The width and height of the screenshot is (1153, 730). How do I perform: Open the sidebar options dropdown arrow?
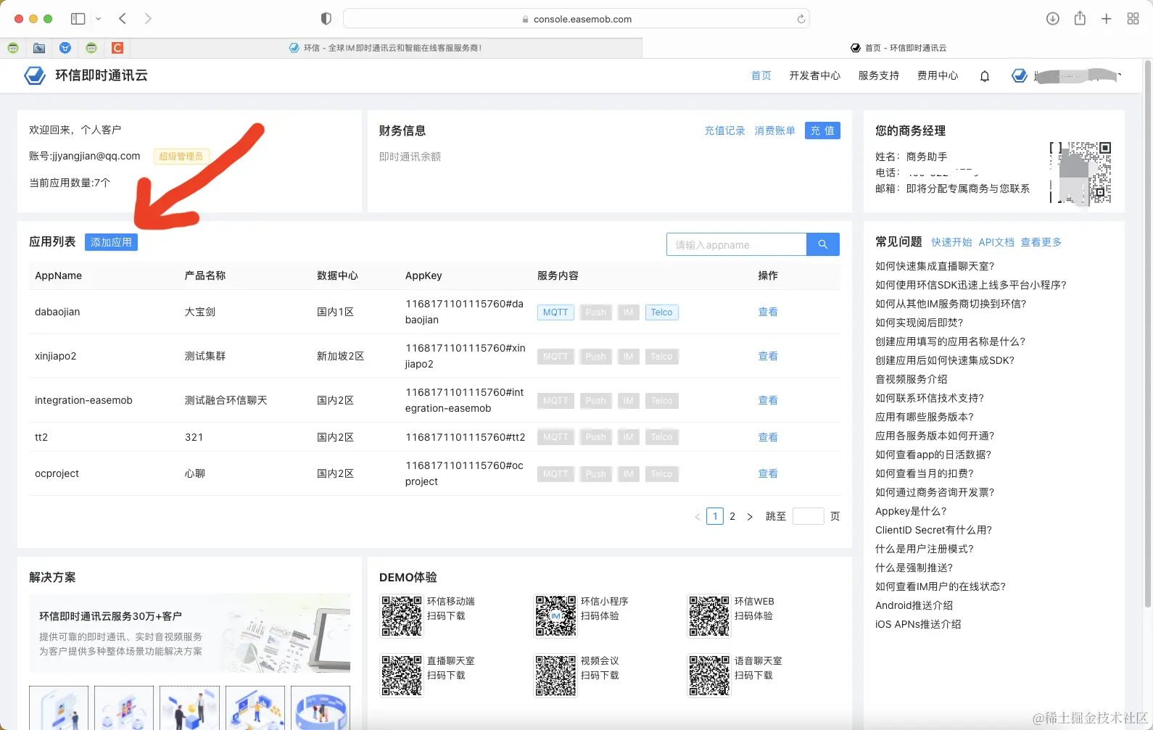pos(99,19)
